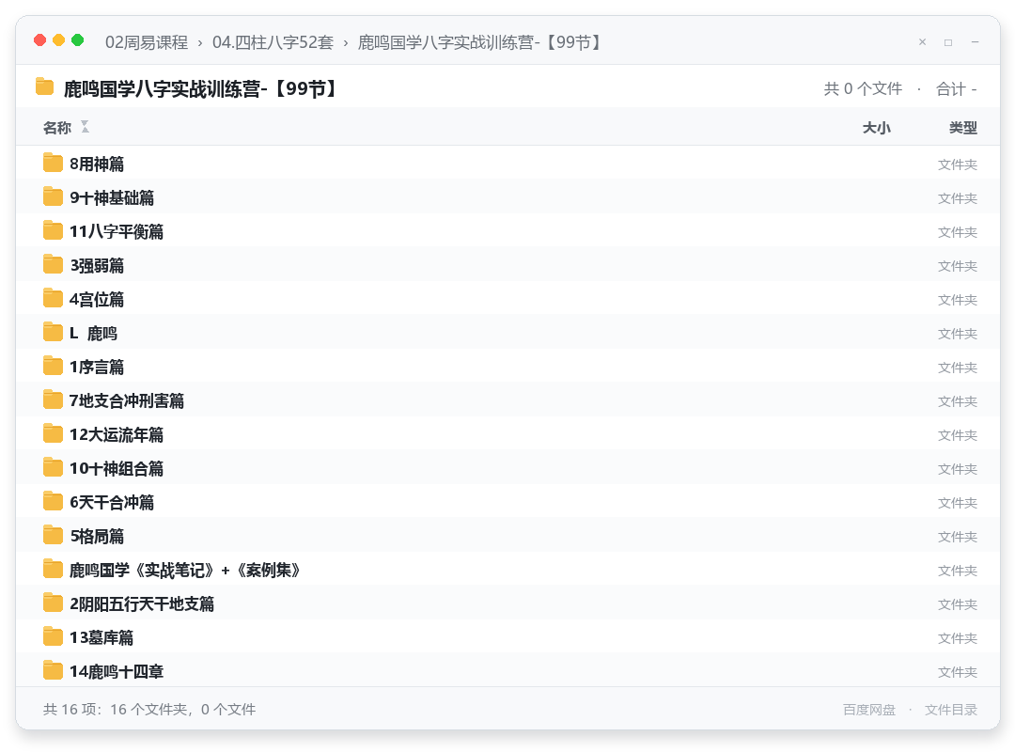Image resolution: width=1015 pixels, height=752 pixels.
Task: Select the 3强弱篇 folder name
Action: click(x=97, y=266)
